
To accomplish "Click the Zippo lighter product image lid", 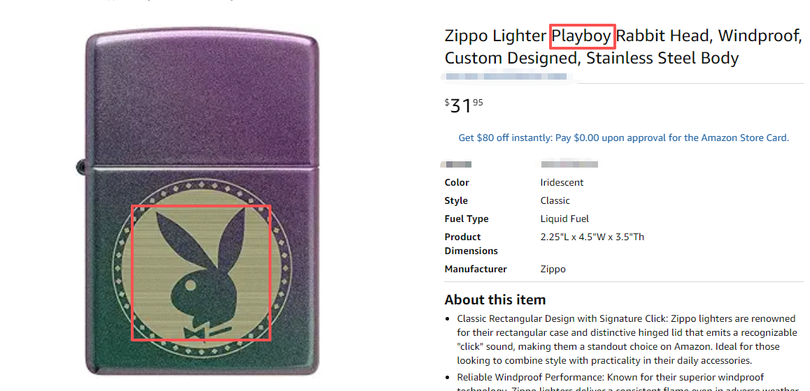I will (201, 98).
